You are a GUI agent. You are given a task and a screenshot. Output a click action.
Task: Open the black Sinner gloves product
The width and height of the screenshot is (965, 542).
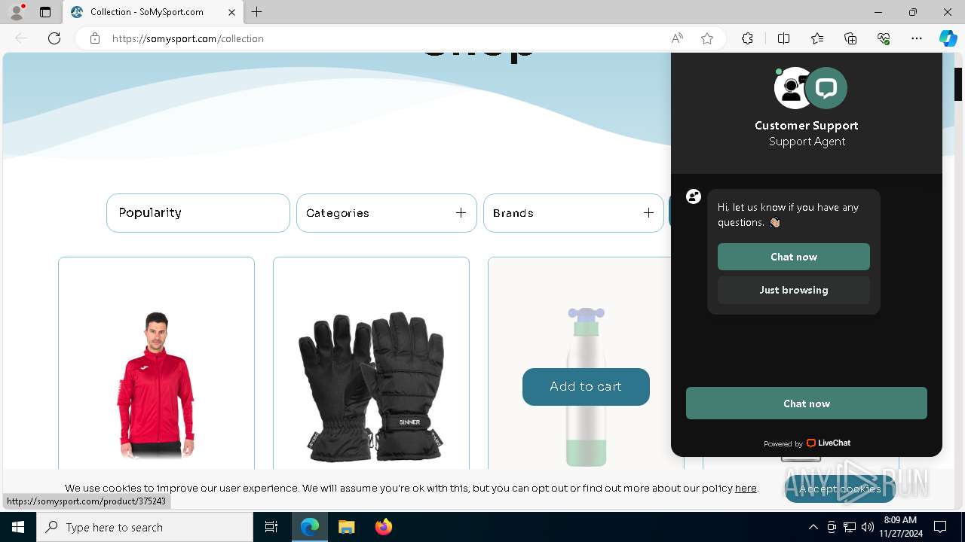371,386
